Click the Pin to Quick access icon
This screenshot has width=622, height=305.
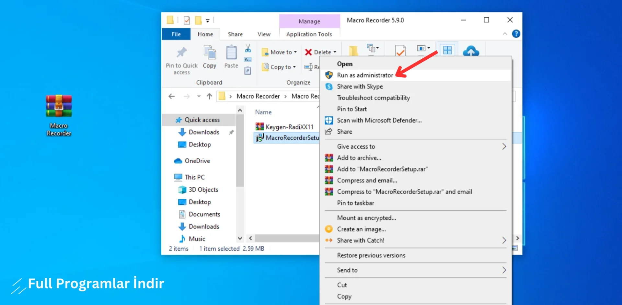[x=181, y=53]
